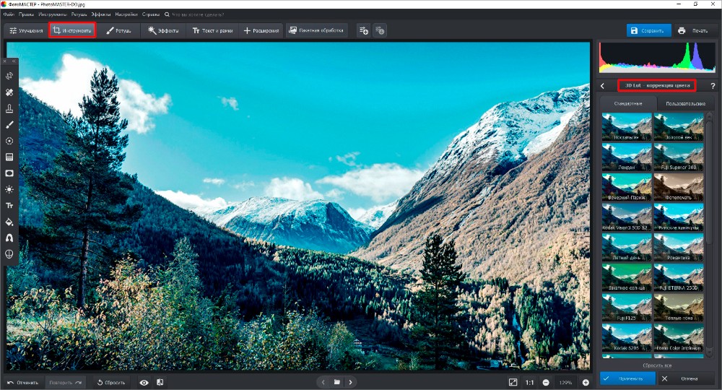The image size is (722, 390).
Task: Toggle original view with eye icon
Action: click(x=144, y=382)
